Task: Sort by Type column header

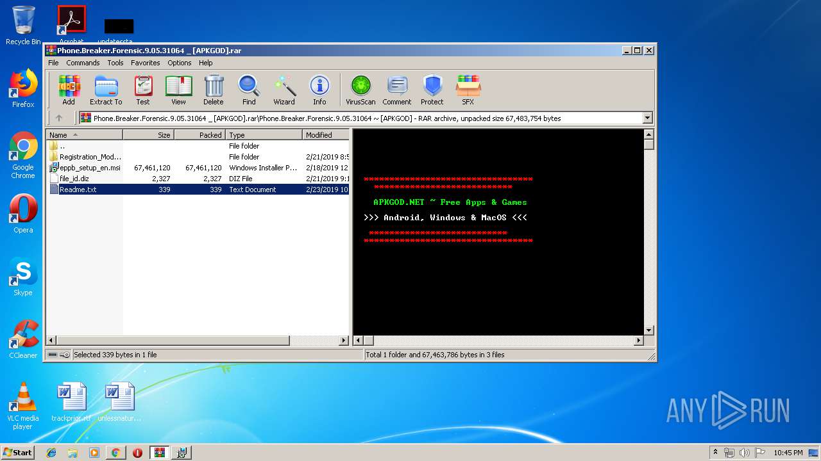Action: tap(264, 135)
